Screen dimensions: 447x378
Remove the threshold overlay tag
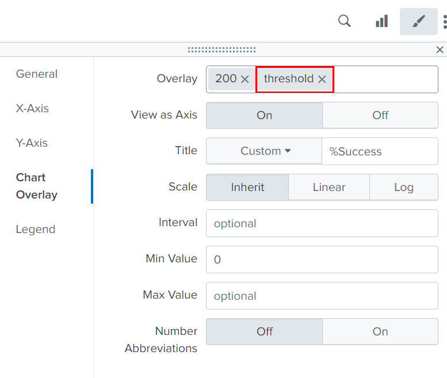(322, 79)
